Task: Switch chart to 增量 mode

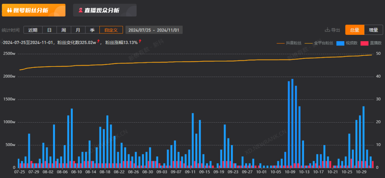Action: (373, 30)
